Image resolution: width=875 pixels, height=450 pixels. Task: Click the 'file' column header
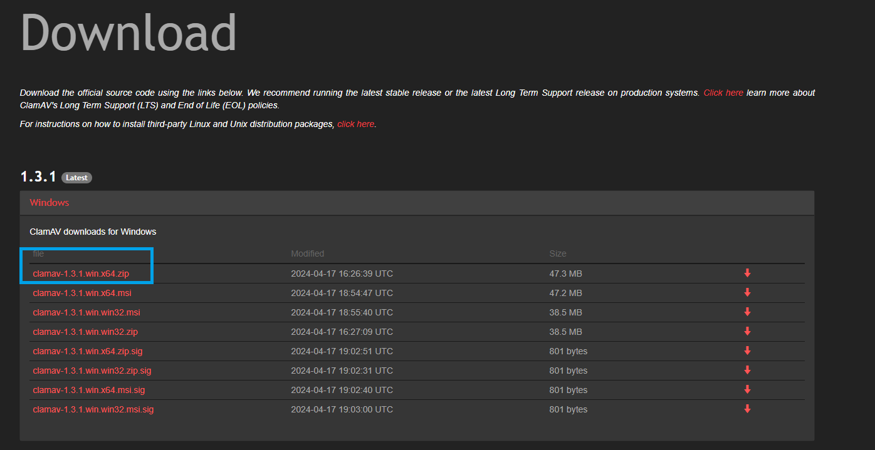38,253
